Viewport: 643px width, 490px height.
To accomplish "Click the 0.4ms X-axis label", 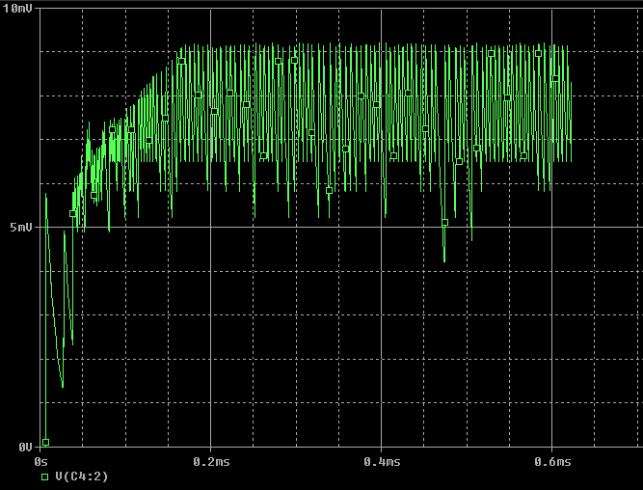I will (382, 462).
